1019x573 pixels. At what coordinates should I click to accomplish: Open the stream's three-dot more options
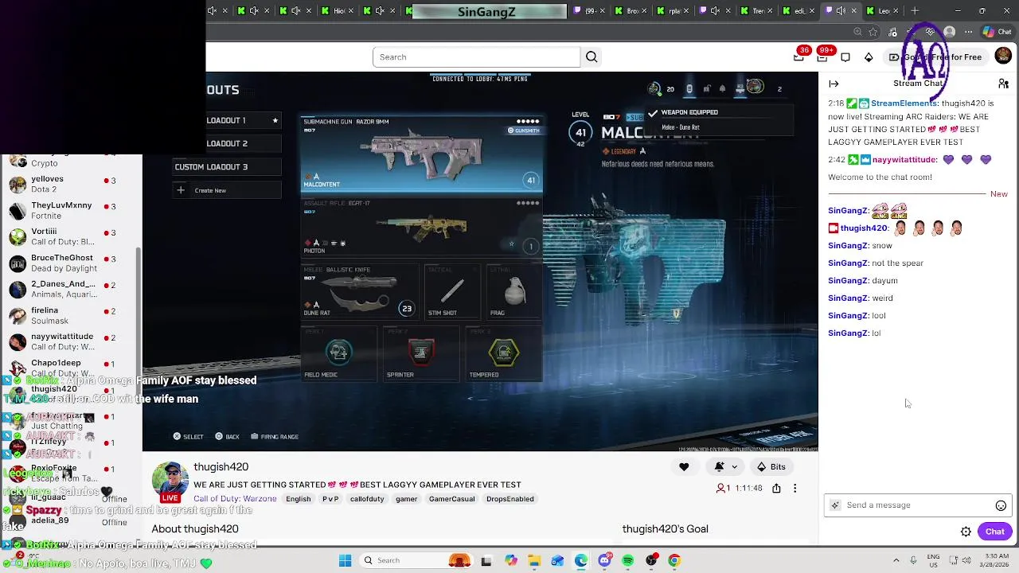click(795, 488)
